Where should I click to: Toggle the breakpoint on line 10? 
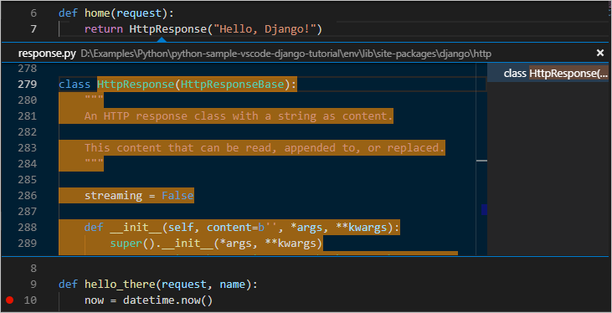coord(10,300)
